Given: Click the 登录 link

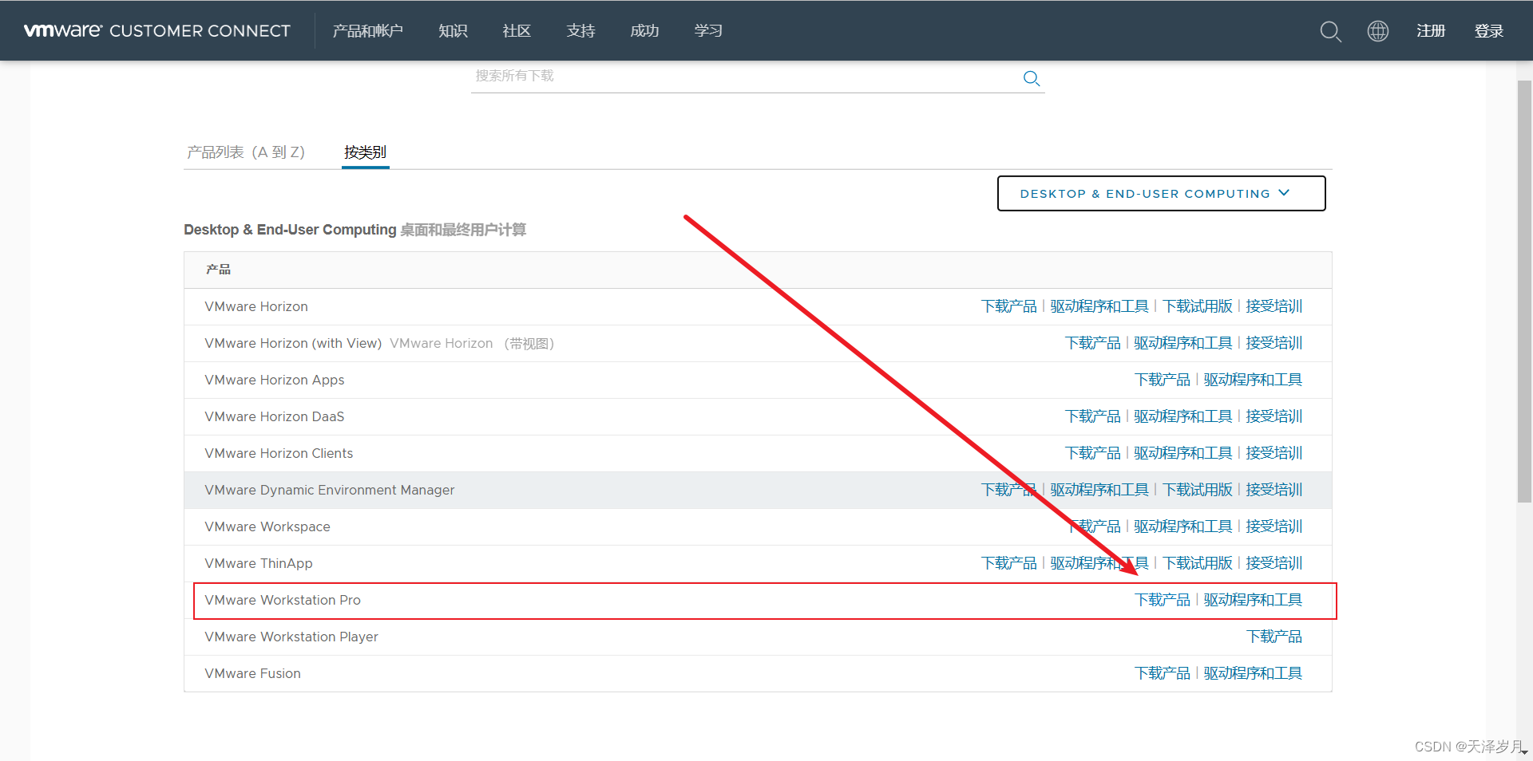Looking at the screenshot, I should click(x=1489, y=30).
